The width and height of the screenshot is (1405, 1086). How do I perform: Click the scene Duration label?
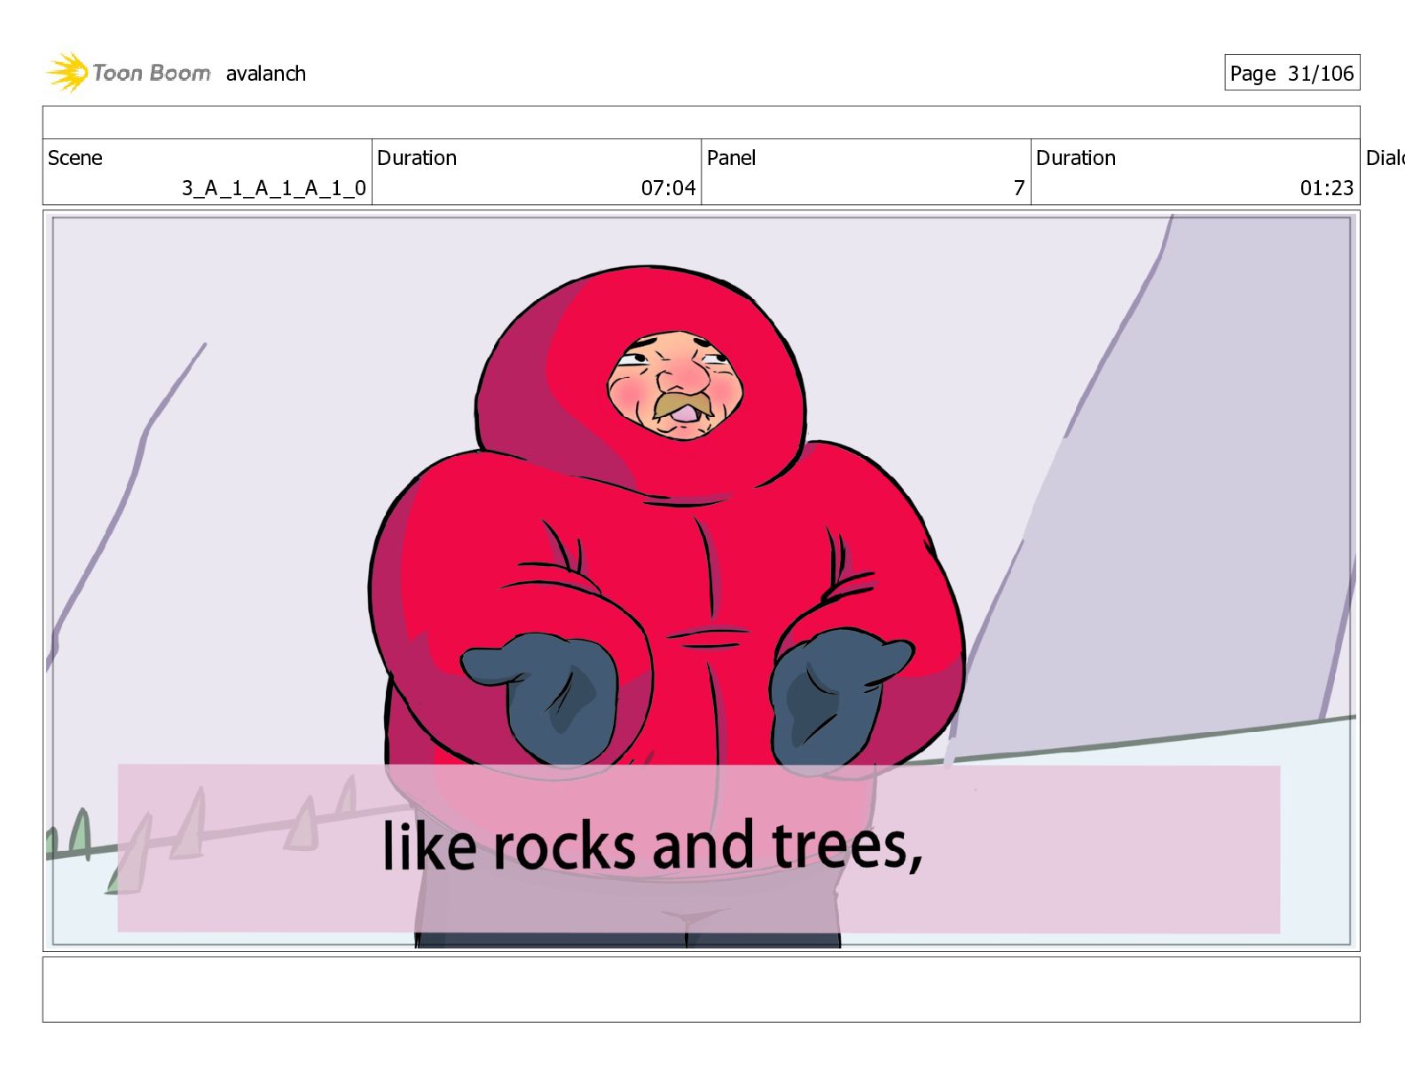417,158
